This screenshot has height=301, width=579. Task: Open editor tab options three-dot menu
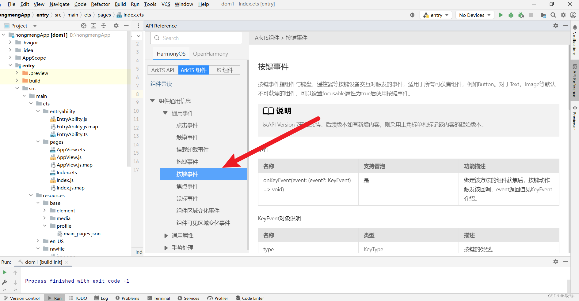pos(139,26)
